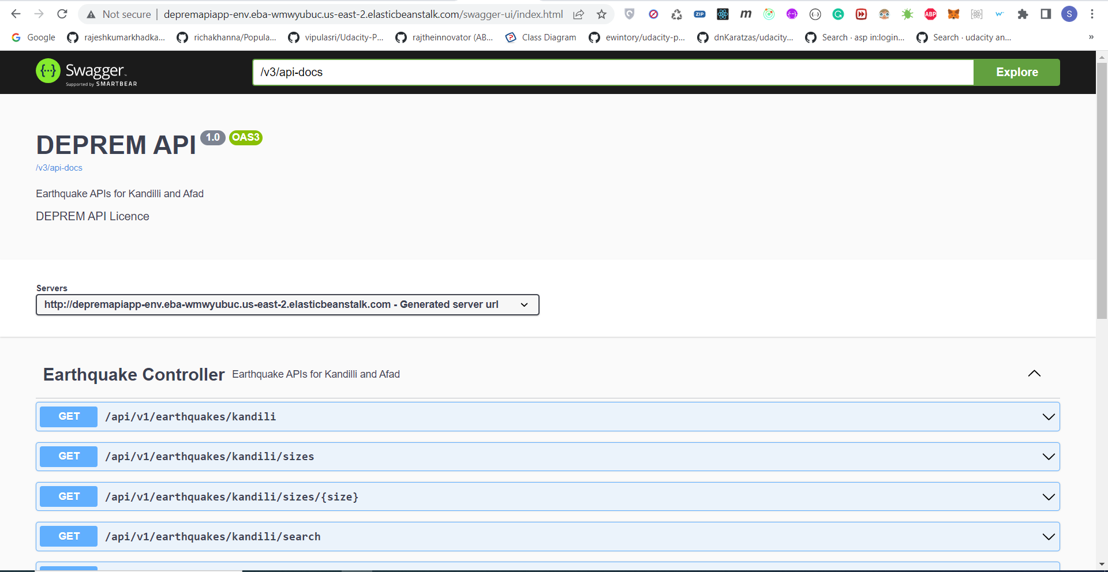
Task: Go back to the previous page
Action: point(16,14)
